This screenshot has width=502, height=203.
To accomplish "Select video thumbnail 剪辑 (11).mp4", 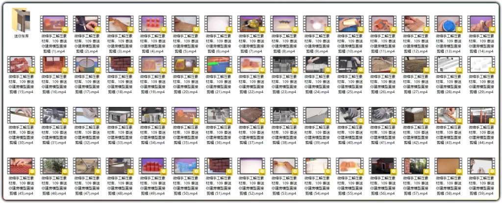I will pos(383,24).
